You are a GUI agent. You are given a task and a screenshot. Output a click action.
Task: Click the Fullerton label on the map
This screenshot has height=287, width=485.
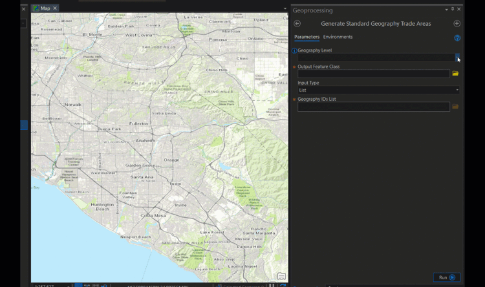[x=138, y=123]
